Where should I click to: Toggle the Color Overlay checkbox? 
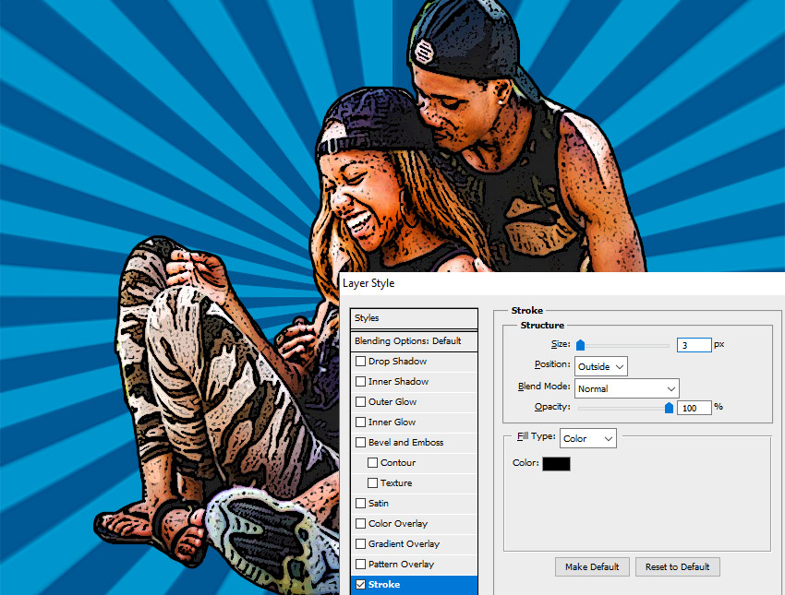pos(360,523)
